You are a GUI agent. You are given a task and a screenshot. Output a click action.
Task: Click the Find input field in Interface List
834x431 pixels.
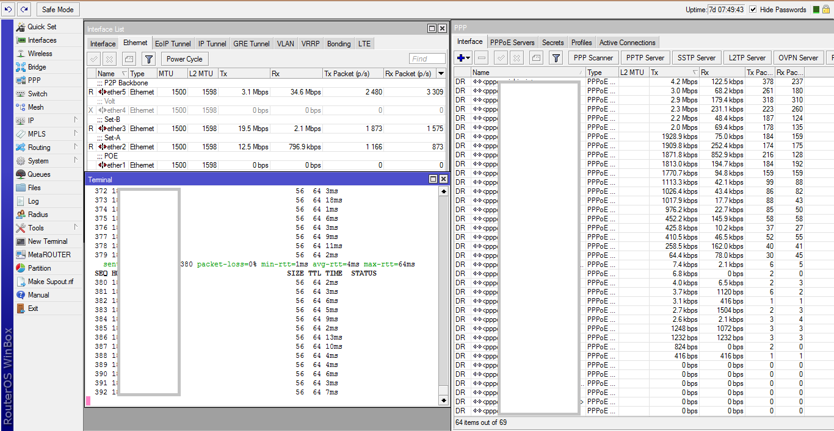[x=427, y=59]
